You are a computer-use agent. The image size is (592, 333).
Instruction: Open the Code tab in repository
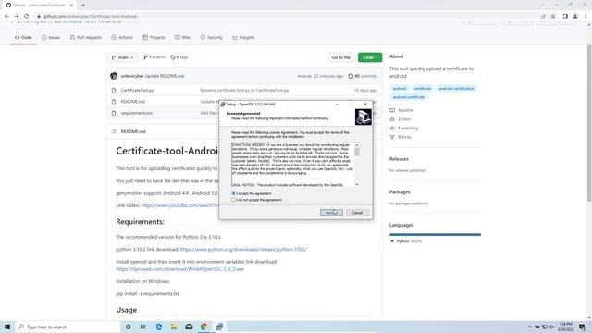click(23, 37)
